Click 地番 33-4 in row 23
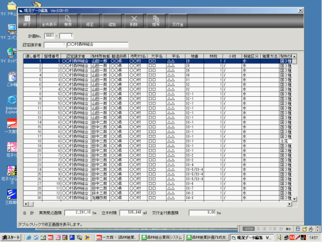The width and height of the screenshot is (322, 242). (194, 165)
